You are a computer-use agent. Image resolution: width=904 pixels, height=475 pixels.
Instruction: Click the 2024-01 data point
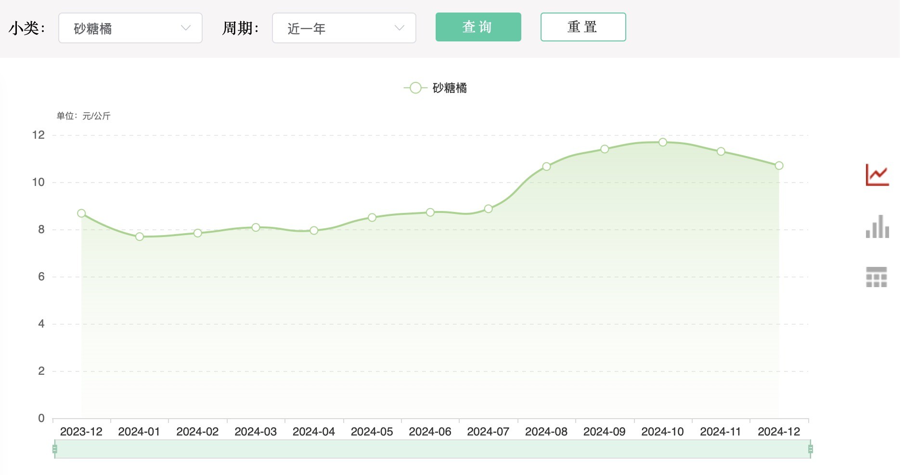[140, 237]
